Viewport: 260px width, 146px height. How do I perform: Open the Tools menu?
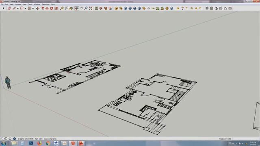30,4
